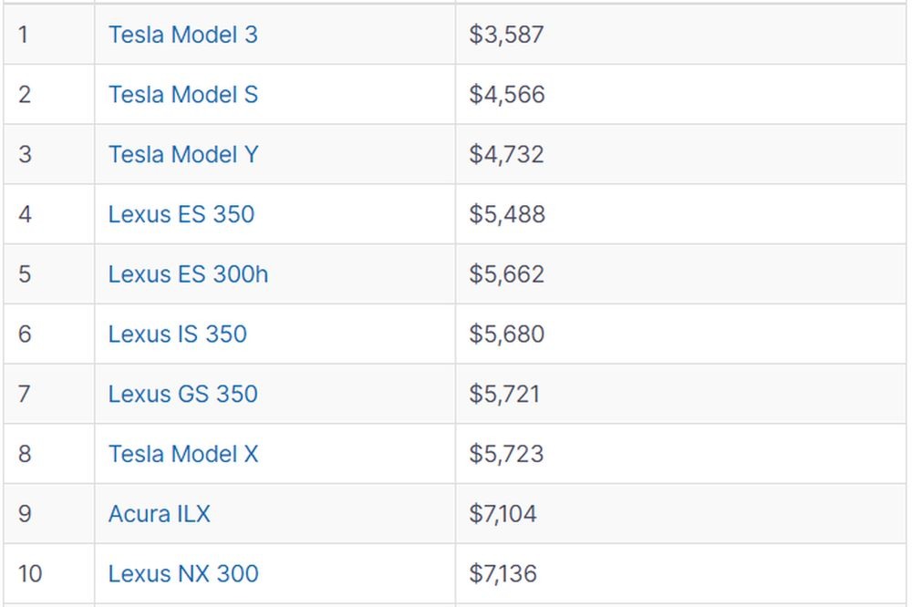This screenshot has width=912, height=607.
Task: Open the Acura ILX link
Action: (160, 514)
